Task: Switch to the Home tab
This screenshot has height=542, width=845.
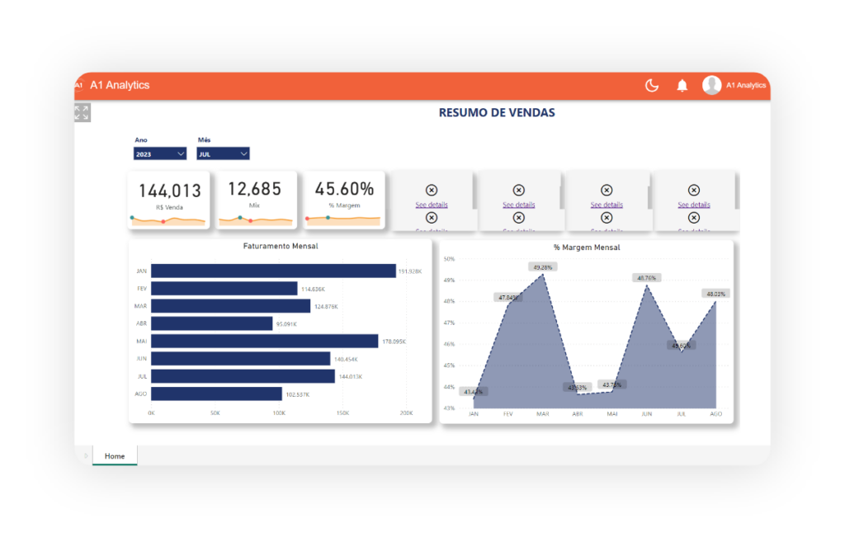Action: [x=115, y=455]
